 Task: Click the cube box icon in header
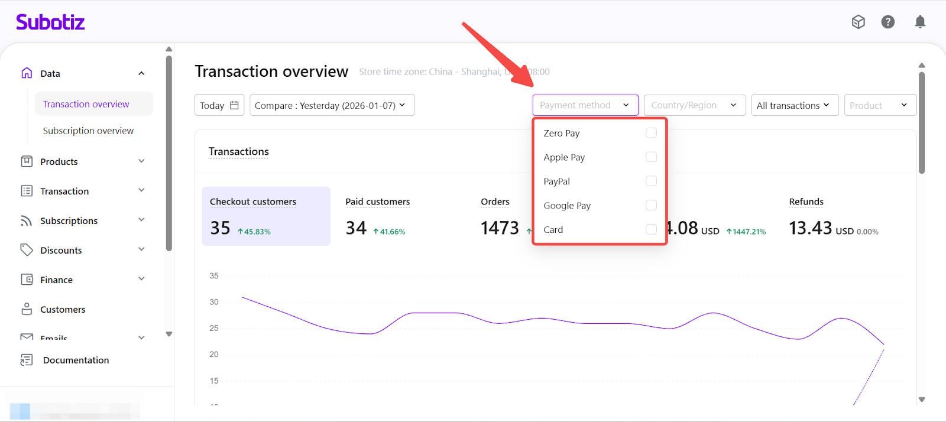pos(858,22)
